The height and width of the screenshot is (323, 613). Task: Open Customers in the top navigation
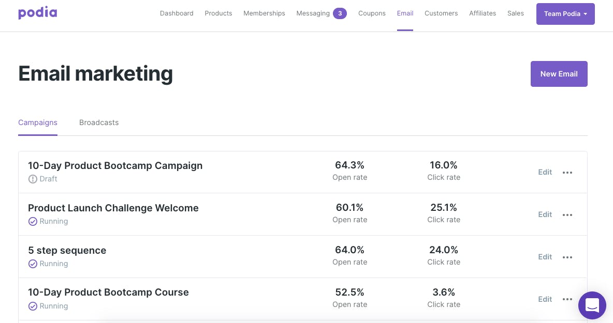(441, 13)
